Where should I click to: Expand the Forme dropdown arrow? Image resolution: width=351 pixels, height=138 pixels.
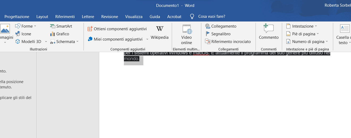click(35, 26)
